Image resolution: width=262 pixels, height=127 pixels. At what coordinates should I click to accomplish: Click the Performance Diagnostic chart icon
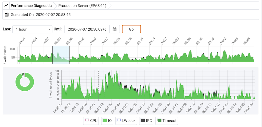[6, 6]
